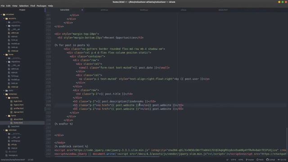Screen dimensions: 288x162
Task: Open the GitHub panel from status bar
Action: [x=270, y=160]
